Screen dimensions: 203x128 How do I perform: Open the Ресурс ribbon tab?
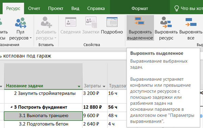coord(13,8)
